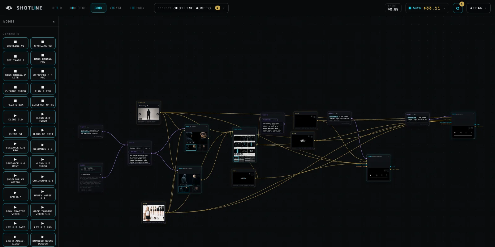Remove the Shotline eye logo media image
The width and height of the screenshot is (495, 247).
309,136
